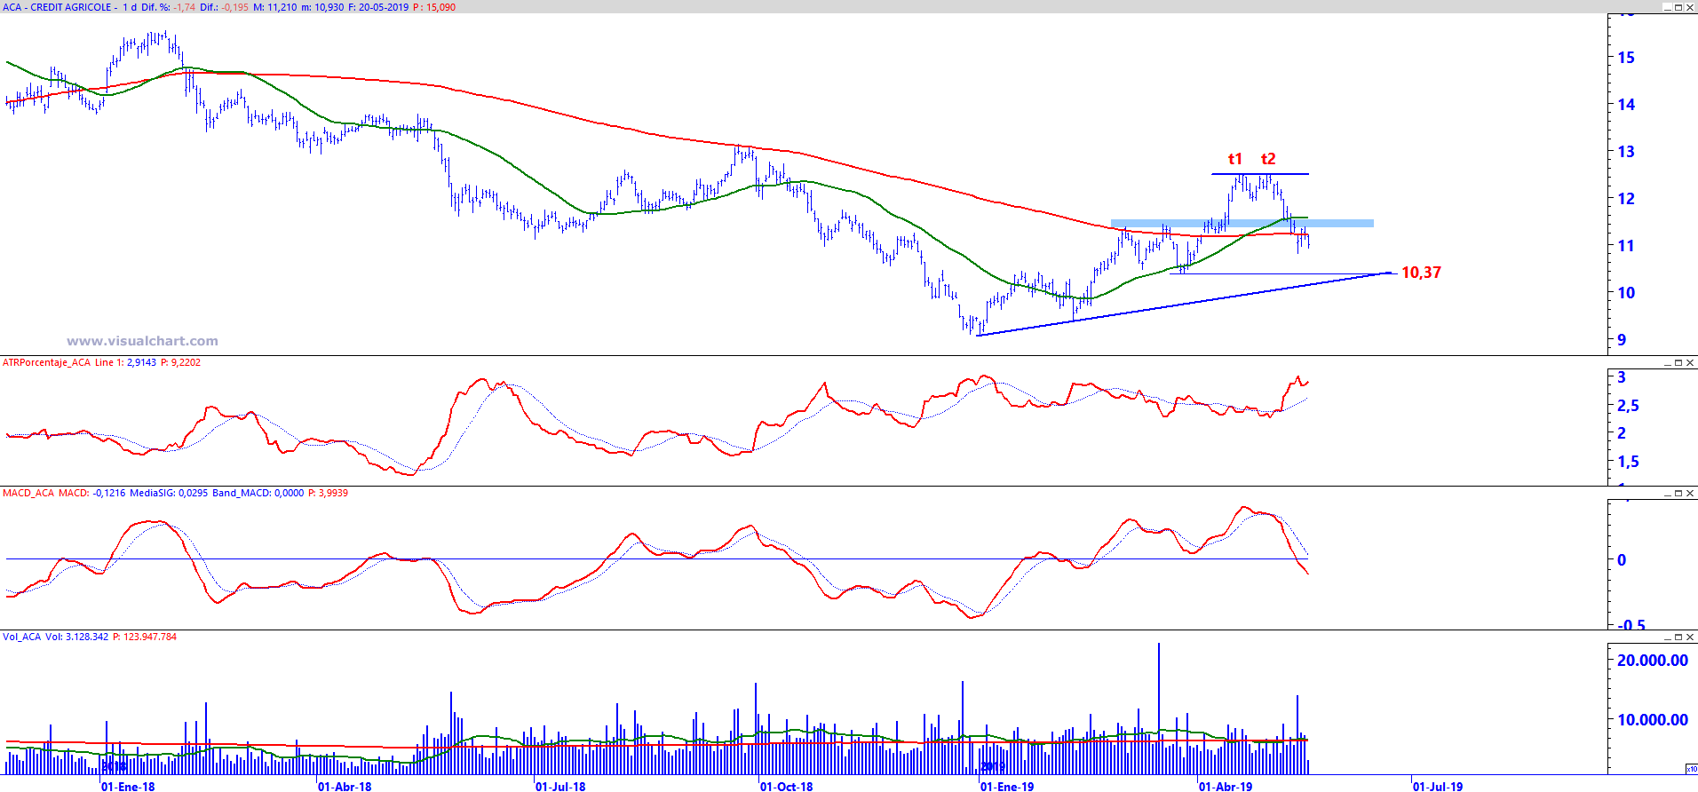Click the 'MACD_ACA' indicator header label
Image resolution: width=1698 pixels, height=792 pixels.
(28, 493)
